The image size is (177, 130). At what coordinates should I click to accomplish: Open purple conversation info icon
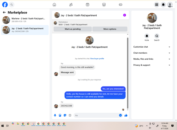125,15
